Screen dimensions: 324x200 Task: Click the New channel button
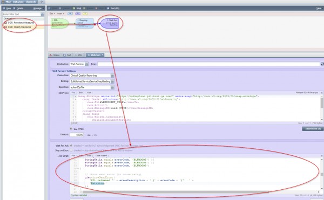tap(7, 8)
